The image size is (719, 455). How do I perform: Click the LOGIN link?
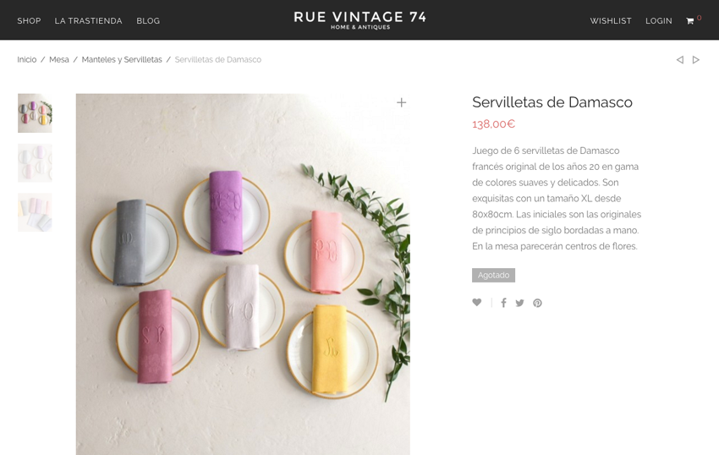click(658, 20)
